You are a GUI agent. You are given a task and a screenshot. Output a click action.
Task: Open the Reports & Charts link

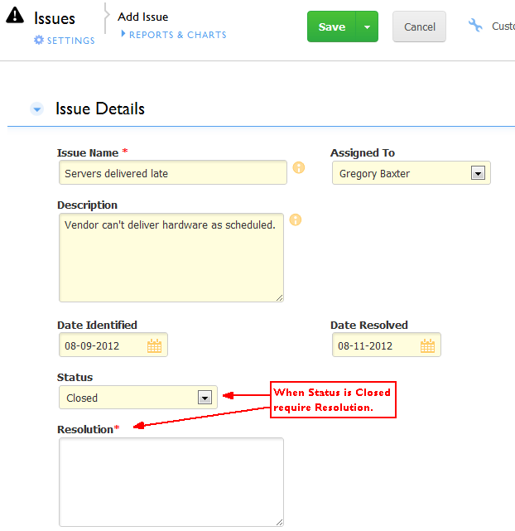[178, 35]
